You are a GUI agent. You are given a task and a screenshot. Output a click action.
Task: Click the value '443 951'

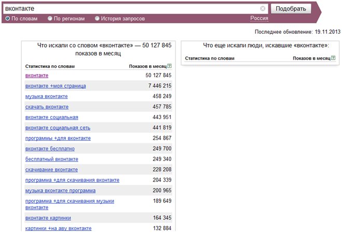(162, 117)
